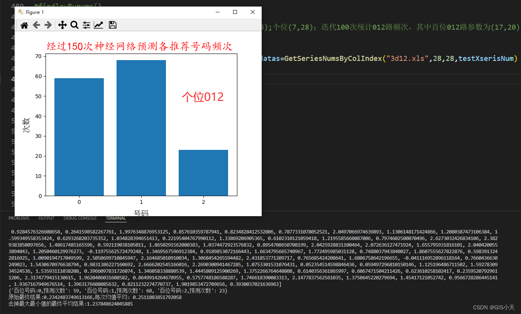Maximize the Figure 1 window

(x=235, y=12)
